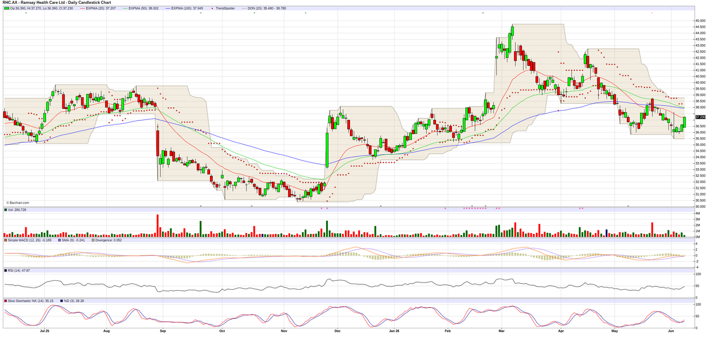Click the 'May' date axis label
707x340 pixels.
tap(614, 331)
